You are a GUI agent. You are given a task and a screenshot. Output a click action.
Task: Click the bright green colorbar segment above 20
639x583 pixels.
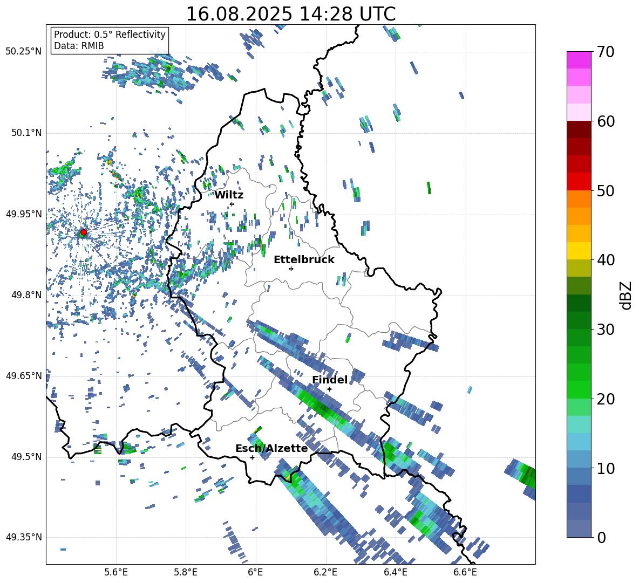click(579, 389)
